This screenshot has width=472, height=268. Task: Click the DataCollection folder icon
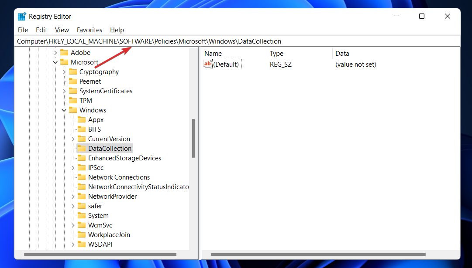click(82, 149)
